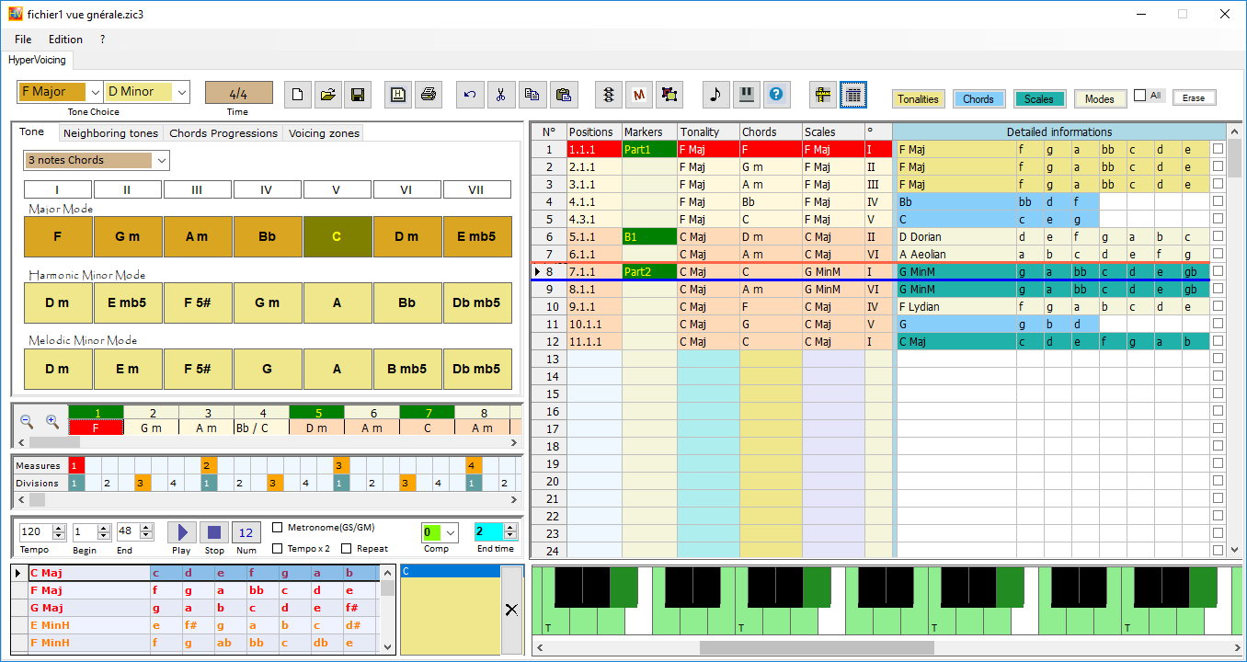Cut the selection with the scissors icon
Image resolution: width=1247 pixels, height=662 pixels.
tap(501, 94)
